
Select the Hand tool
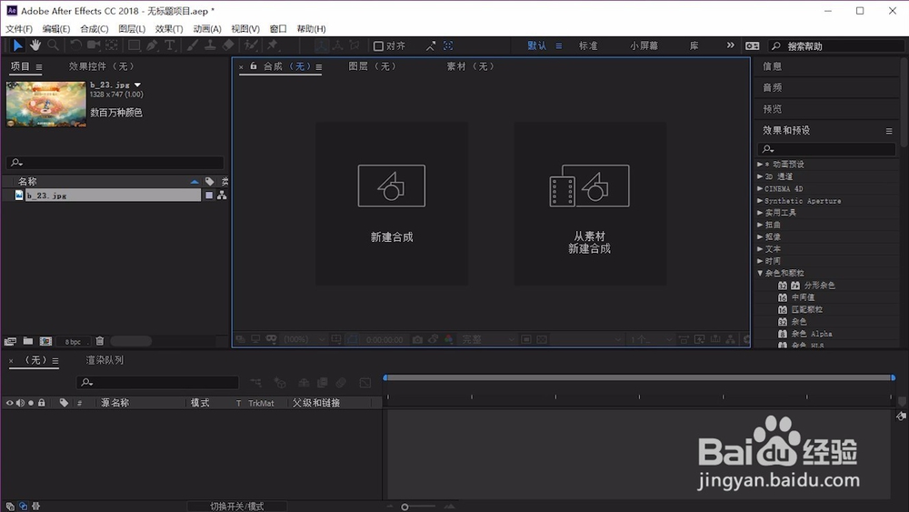tap(35, 45)
